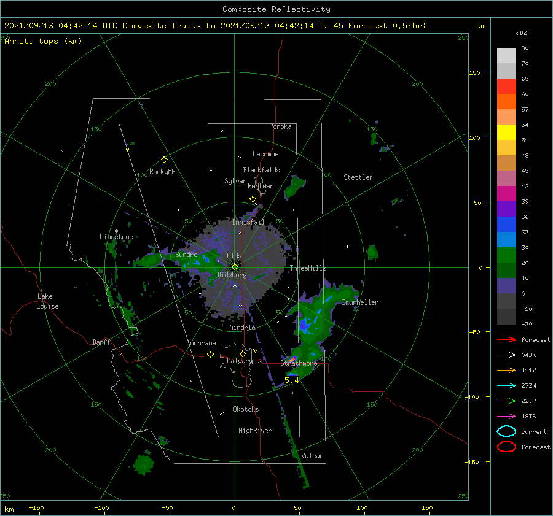553x516 pixels.
Task: Select the bright green 30 dBZ swatch
Action: point(506,255)
